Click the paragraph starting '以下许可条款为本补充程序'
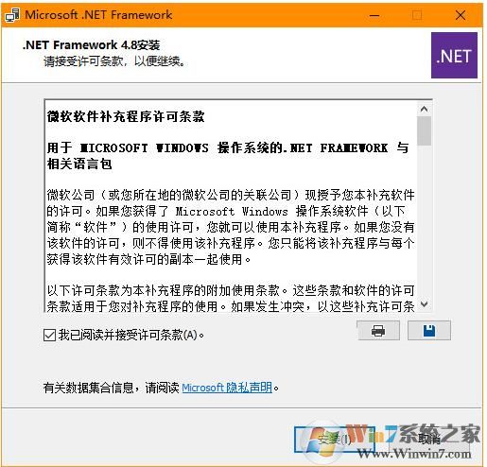This screenshot has width=487, height=467. point(231,298)
